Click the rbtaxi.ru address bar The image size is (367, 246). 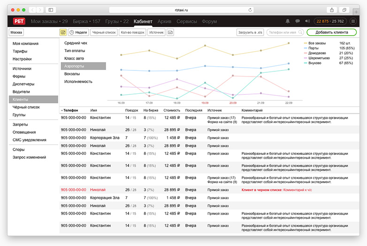point(181,10)
